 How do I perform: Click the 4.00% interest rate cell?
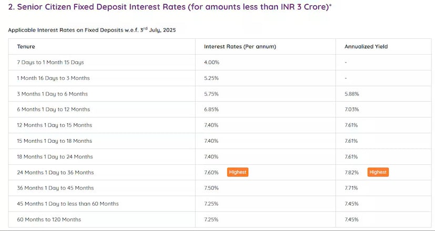coord(211,62)
